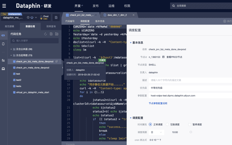Click the diamond icon beside project name

coord(32,17)
